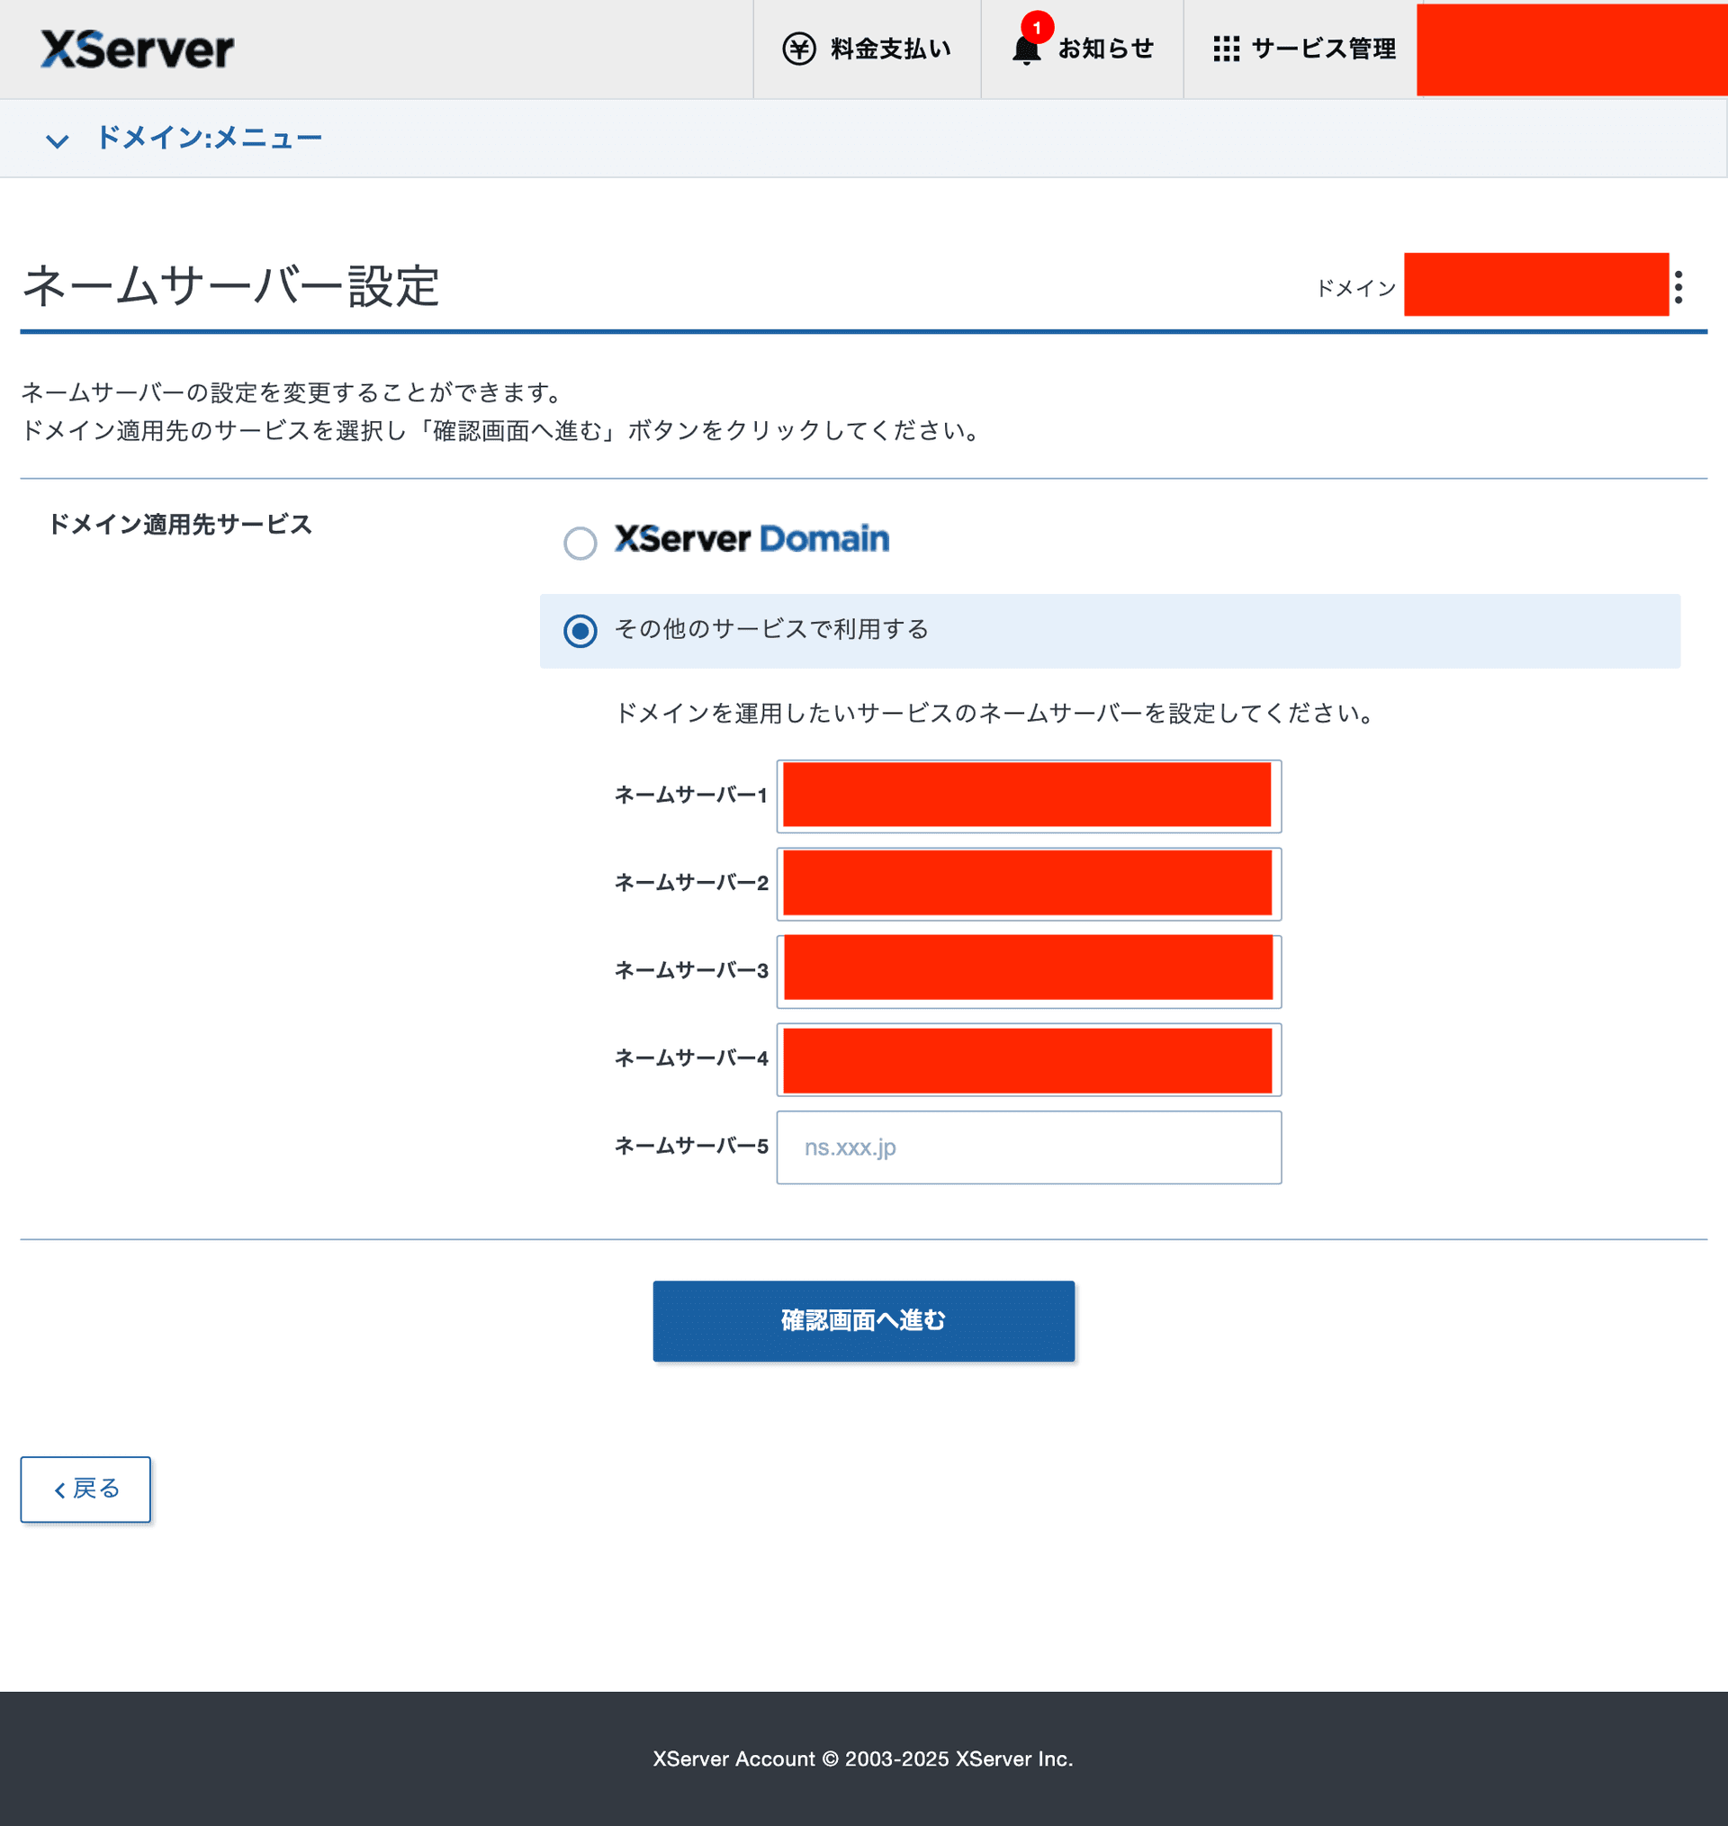Click 確認画面へ進む button
1728x1826 pixels.
[863, 1320]
